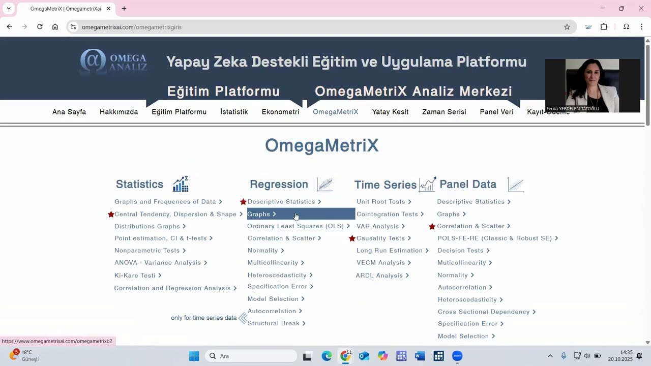This screenshot has height=366, width=651.
Task: Click the Windows taskbar search box
Action: click(251, 356)
